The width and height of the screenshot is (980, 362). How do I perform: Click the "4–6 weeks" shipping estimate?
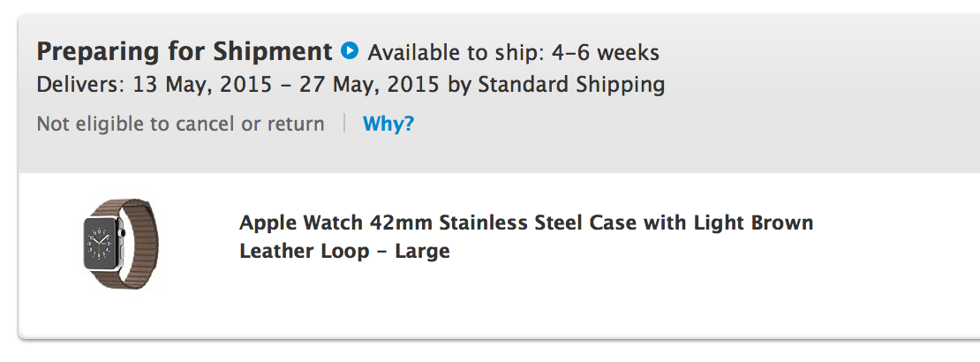click(605, 52)
